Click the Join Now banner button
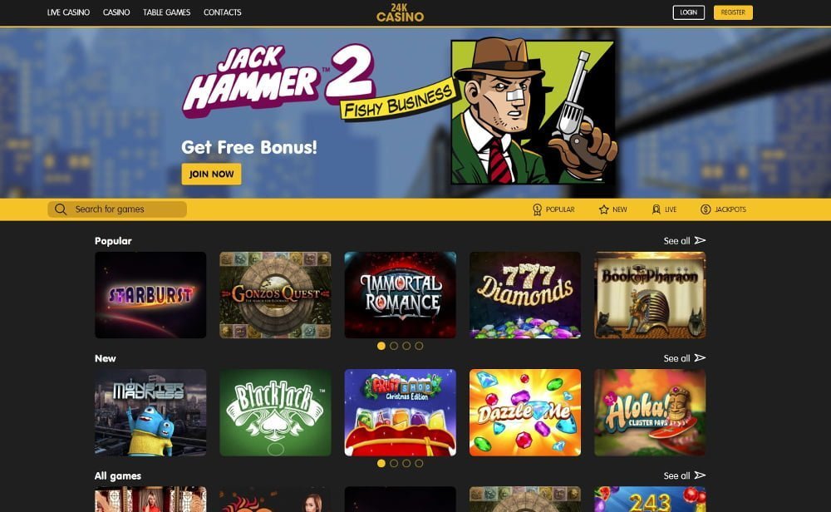The width and height of the screenshot is (831, 512). point(211,174)
